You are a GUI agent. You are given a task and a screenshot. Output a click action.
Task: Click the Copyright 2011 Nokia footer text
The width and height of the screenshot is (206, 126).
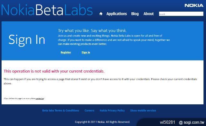(102, 122)
